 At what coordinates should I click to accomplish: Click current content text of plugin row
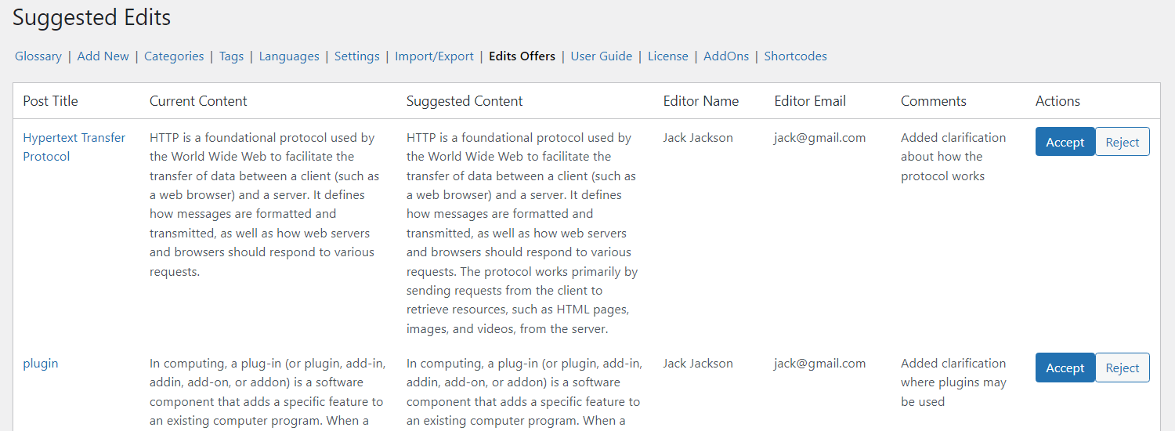pyautogui.click(x=267, y=392)
